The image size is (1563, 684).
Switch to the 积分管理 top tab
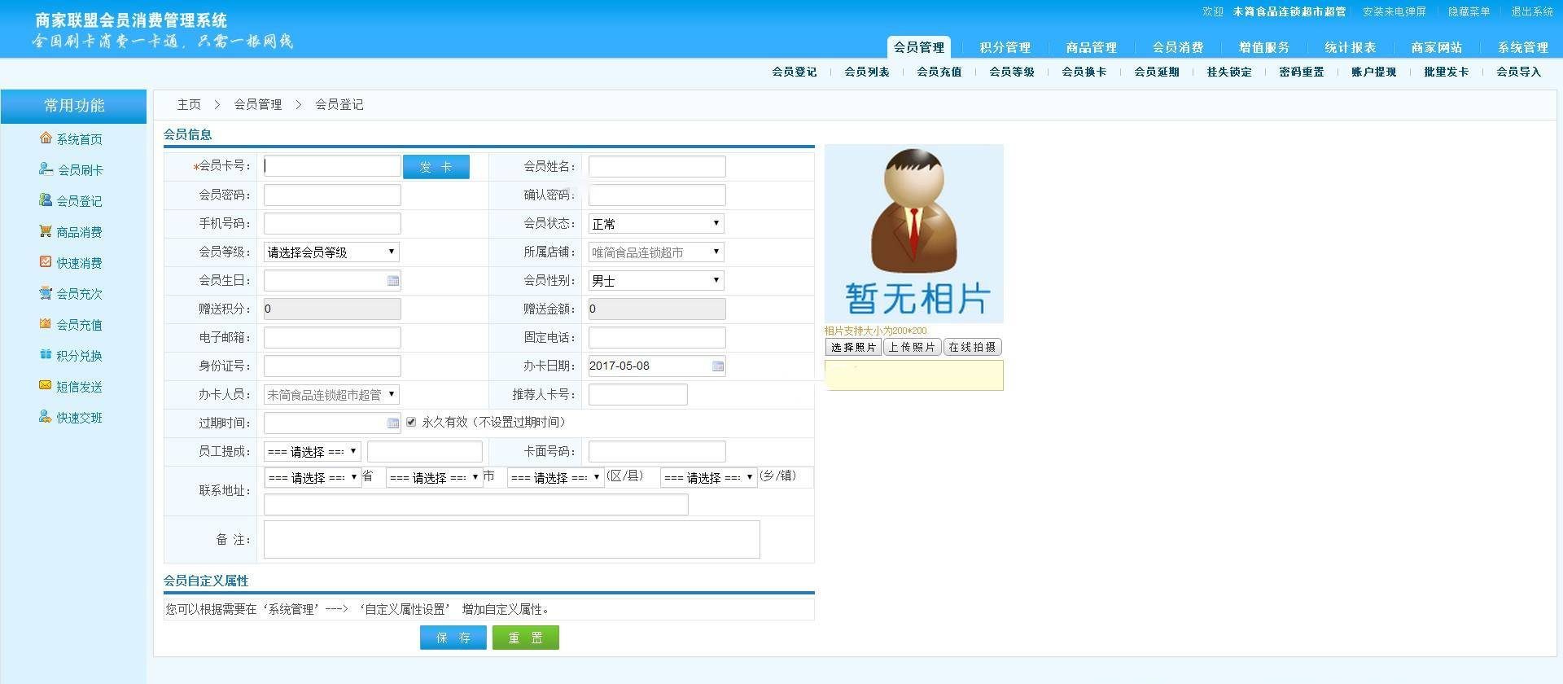[1005, 47]
